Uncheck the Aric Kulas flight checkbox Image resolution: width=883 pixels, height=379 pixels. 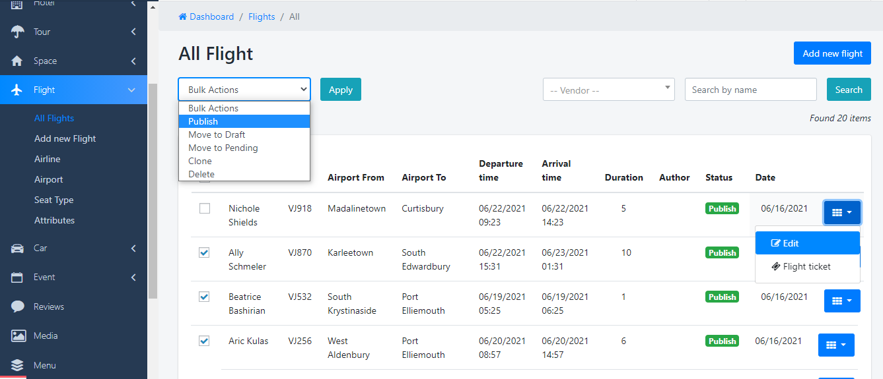(205, 341)
